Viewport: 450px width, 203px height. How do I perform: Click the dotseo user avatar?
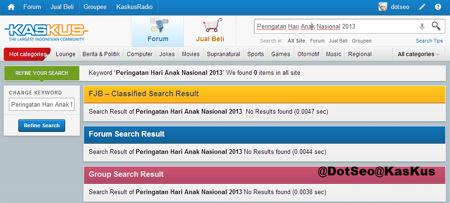[x=383, y=7]
